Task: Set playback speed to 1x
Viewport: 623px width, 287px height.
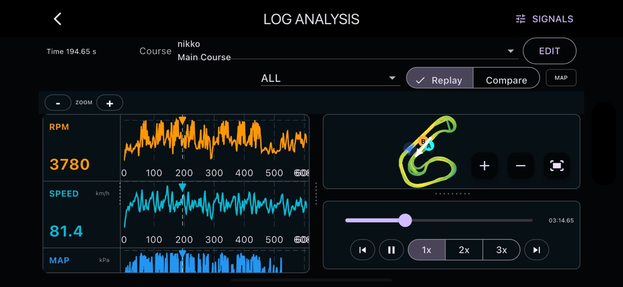Action: click(x=426, y=250)
